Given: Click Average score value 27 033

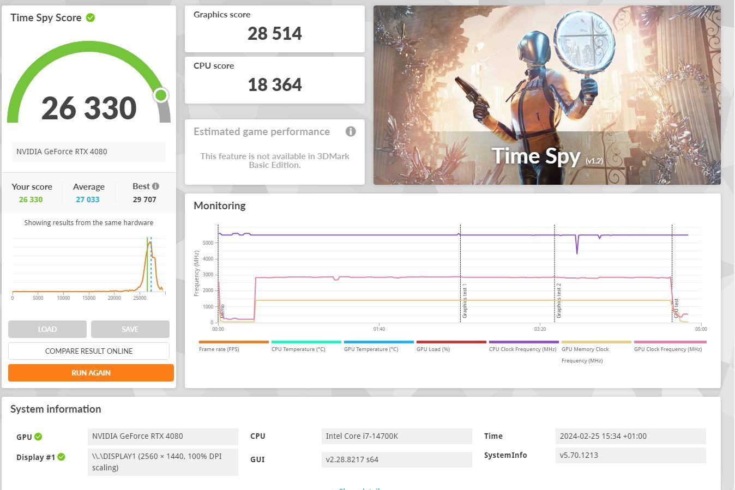Looking at the screenshot, I should point(88,199).
